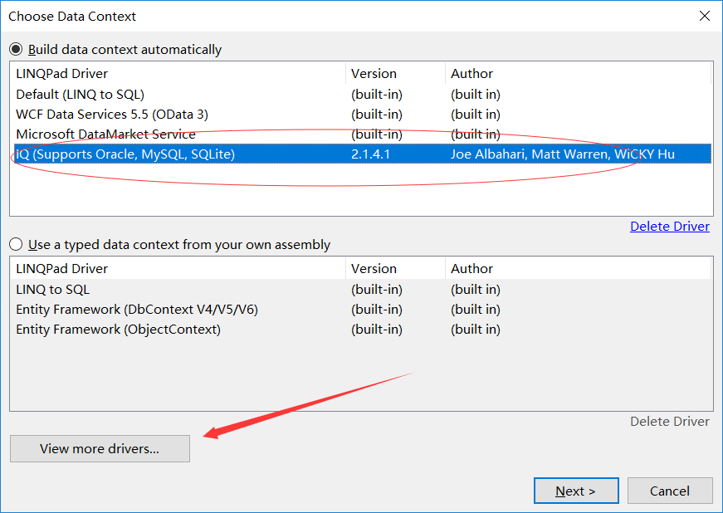Select the "Build data context automatically" radio button
The height and width of the screenshot is (513, 723).
click(16, 49)
